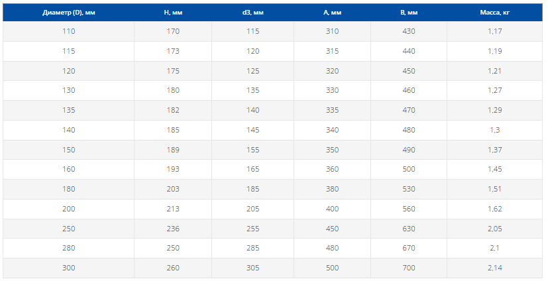Click A value 335 cell

[333, 111]
